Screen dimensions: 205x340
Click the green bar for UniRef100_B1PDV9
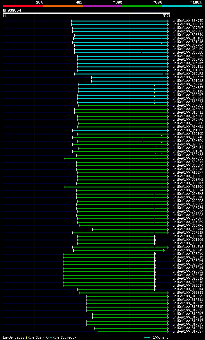coord(127,297)
